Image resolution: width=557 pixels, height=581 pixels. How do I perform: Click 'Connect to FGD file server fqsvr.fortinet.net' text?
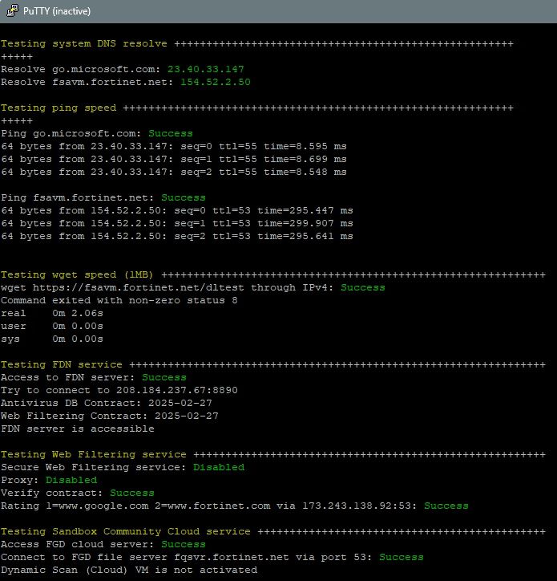[145, 557]
